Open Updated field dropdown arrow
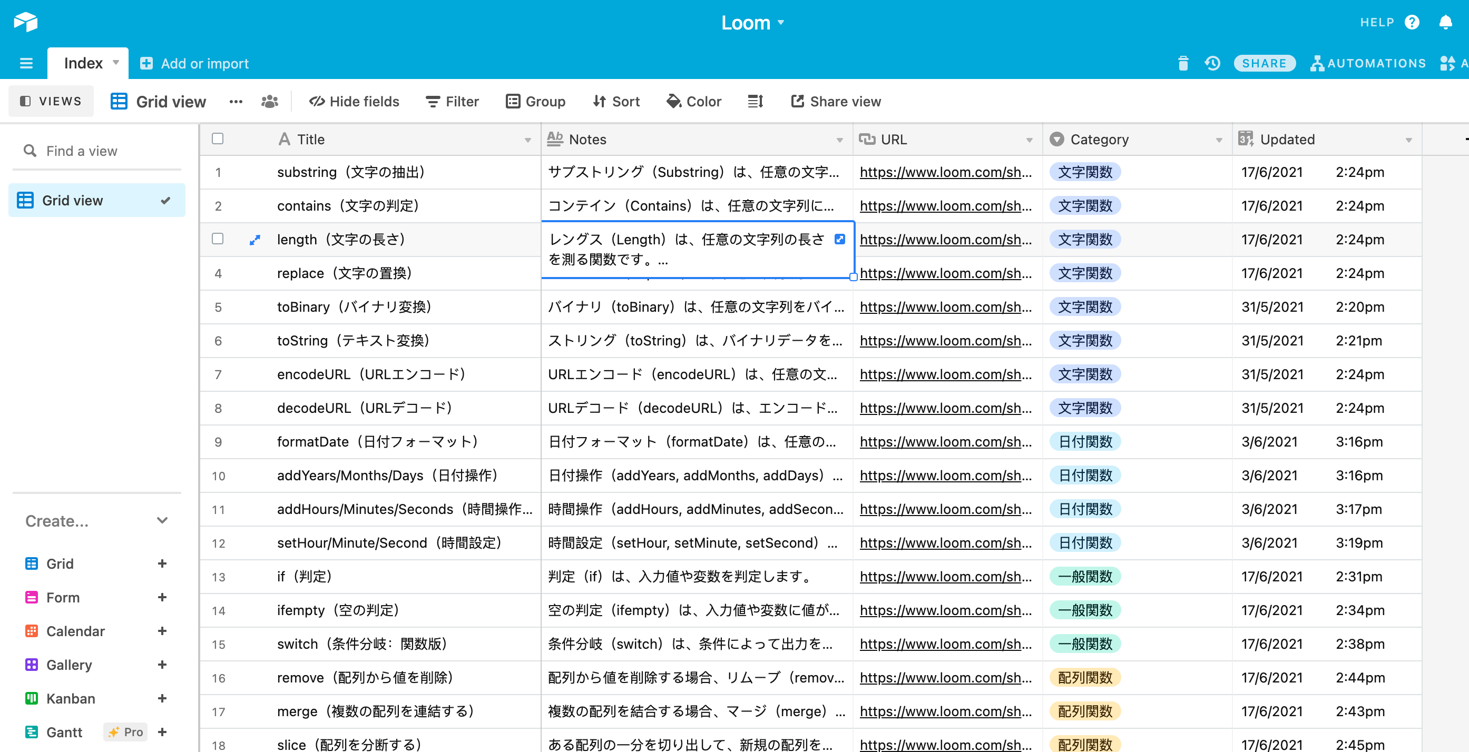Image resolution: width=1469 pixels, height=752 pixels. (1408, 140)
